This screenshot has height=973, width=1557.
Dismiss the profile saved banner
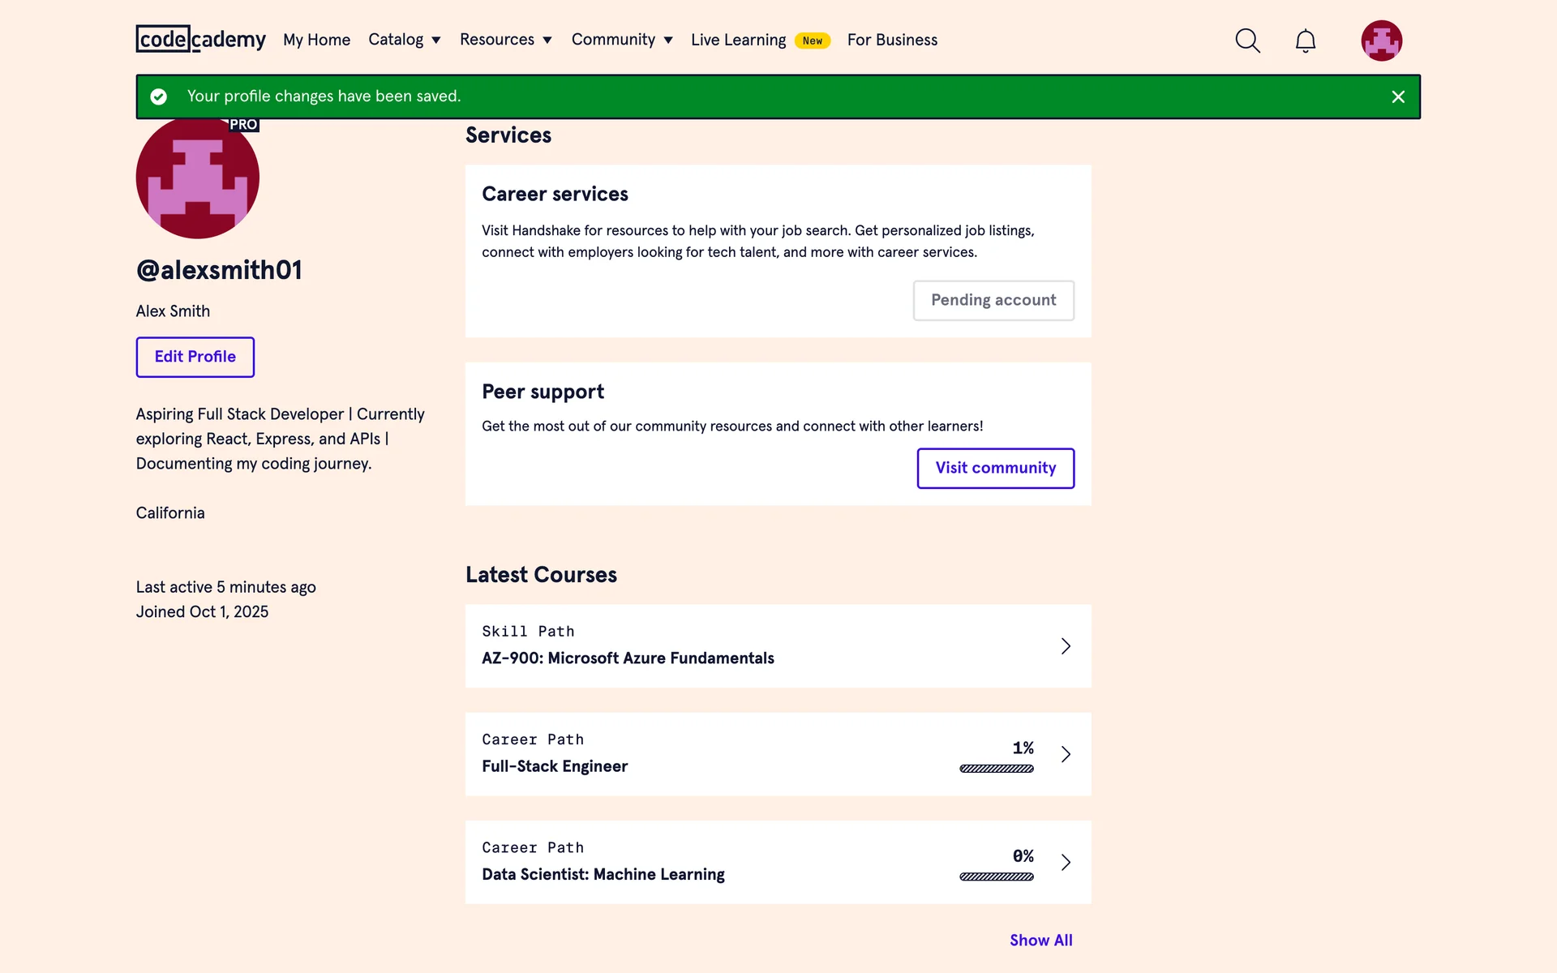pos(1398,97)
